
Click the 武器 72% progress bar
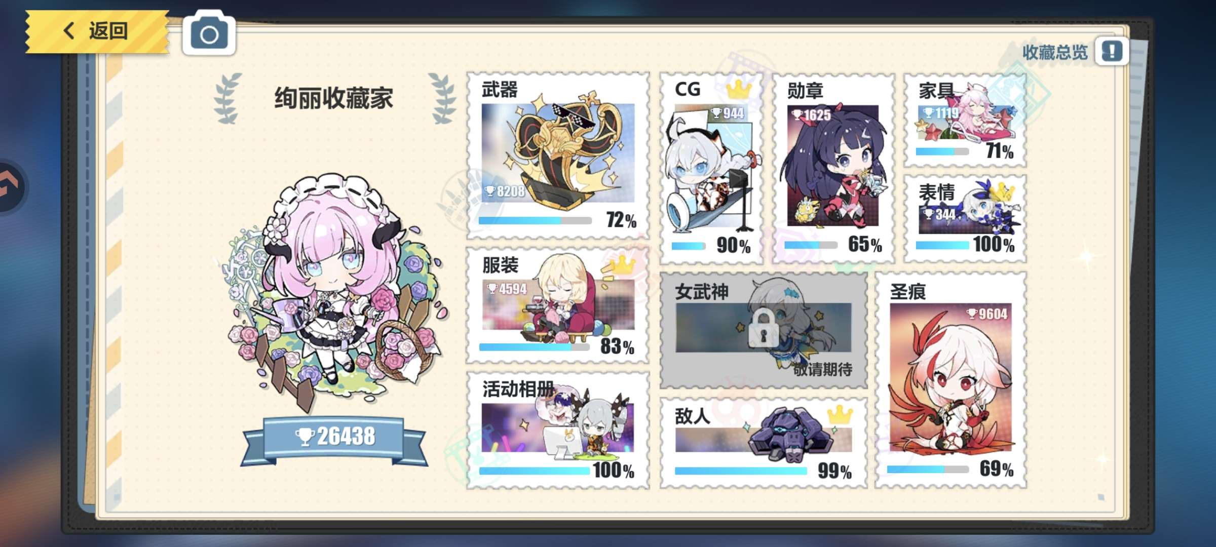coord(535,221)
